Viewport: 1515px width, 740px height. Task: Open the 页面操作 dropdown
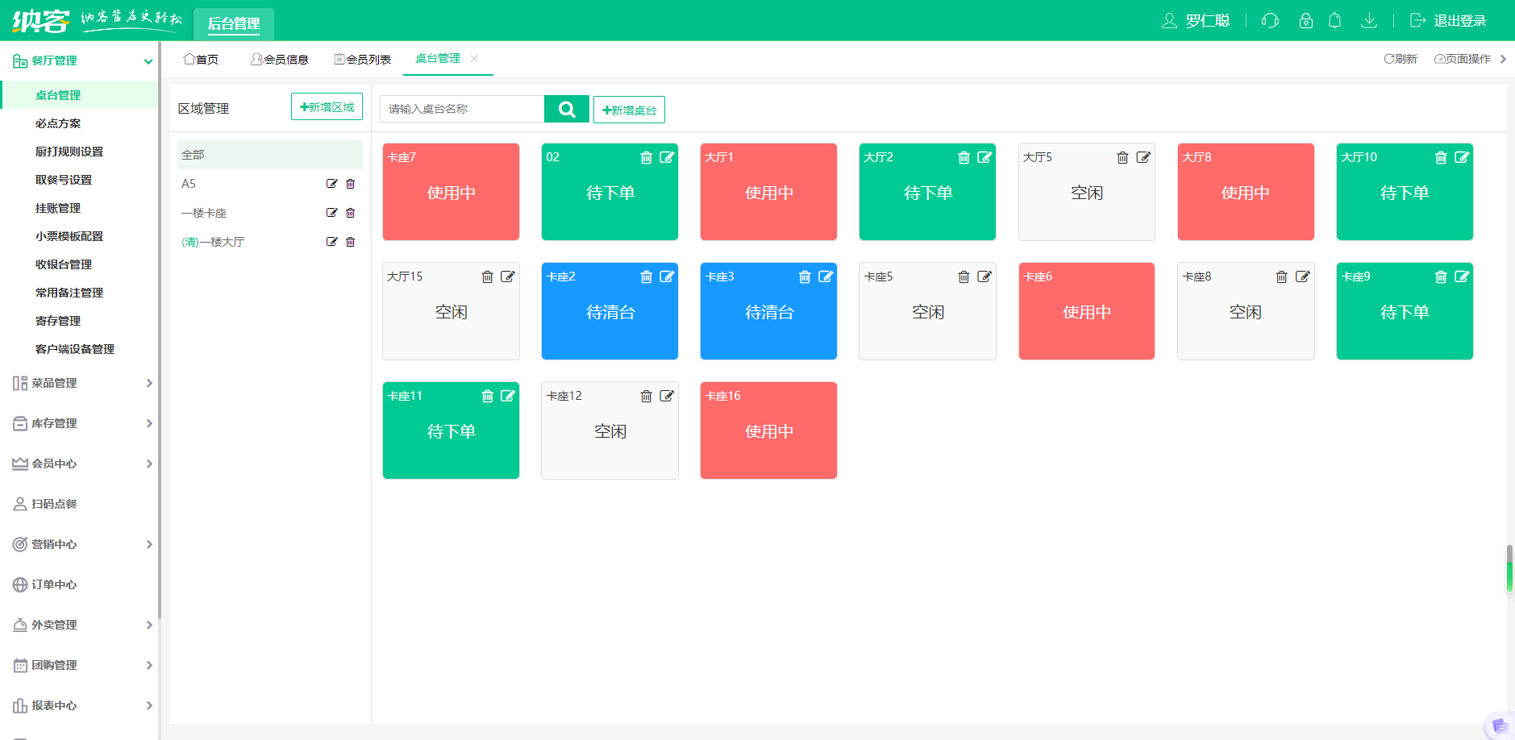tap(1462, 59)
